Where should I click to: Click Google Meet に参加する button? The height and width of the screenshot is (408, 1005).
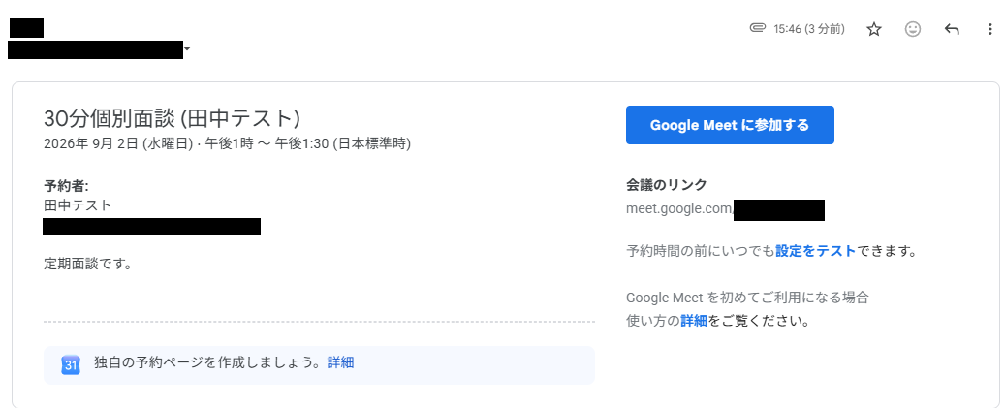730,125
